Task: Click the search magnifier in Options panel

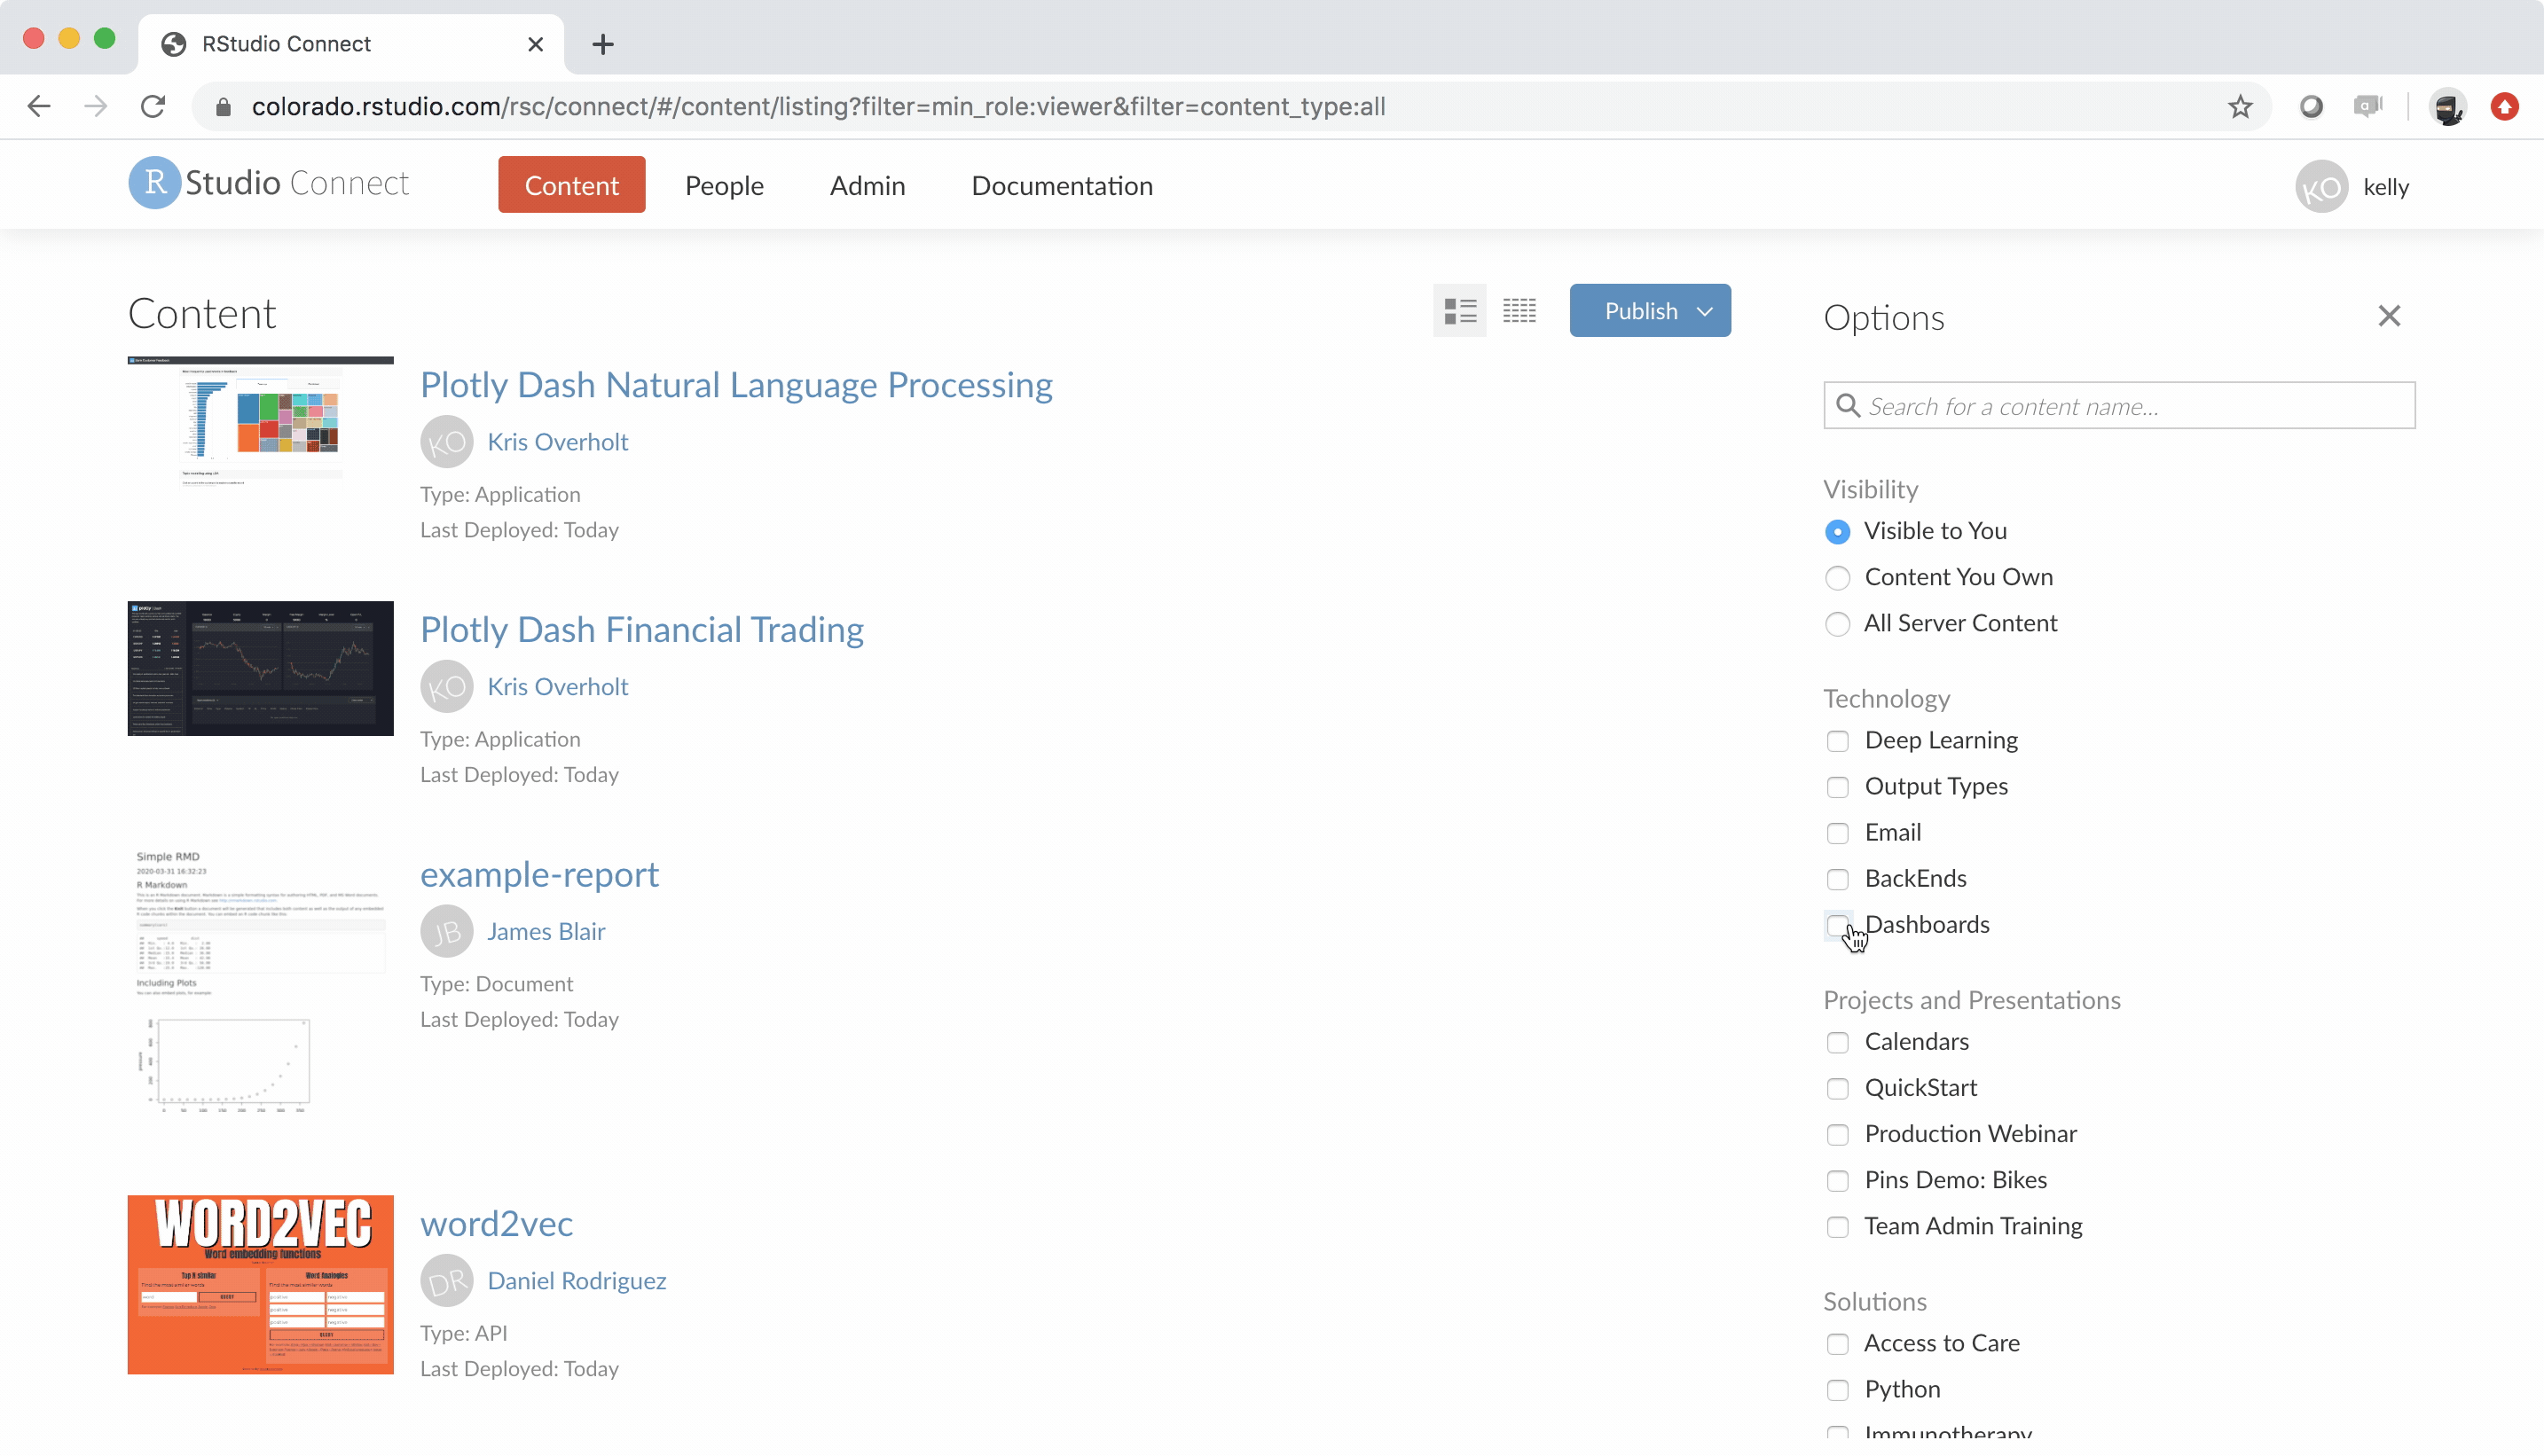Action: pyautogui.click(x=1849, y=406)
